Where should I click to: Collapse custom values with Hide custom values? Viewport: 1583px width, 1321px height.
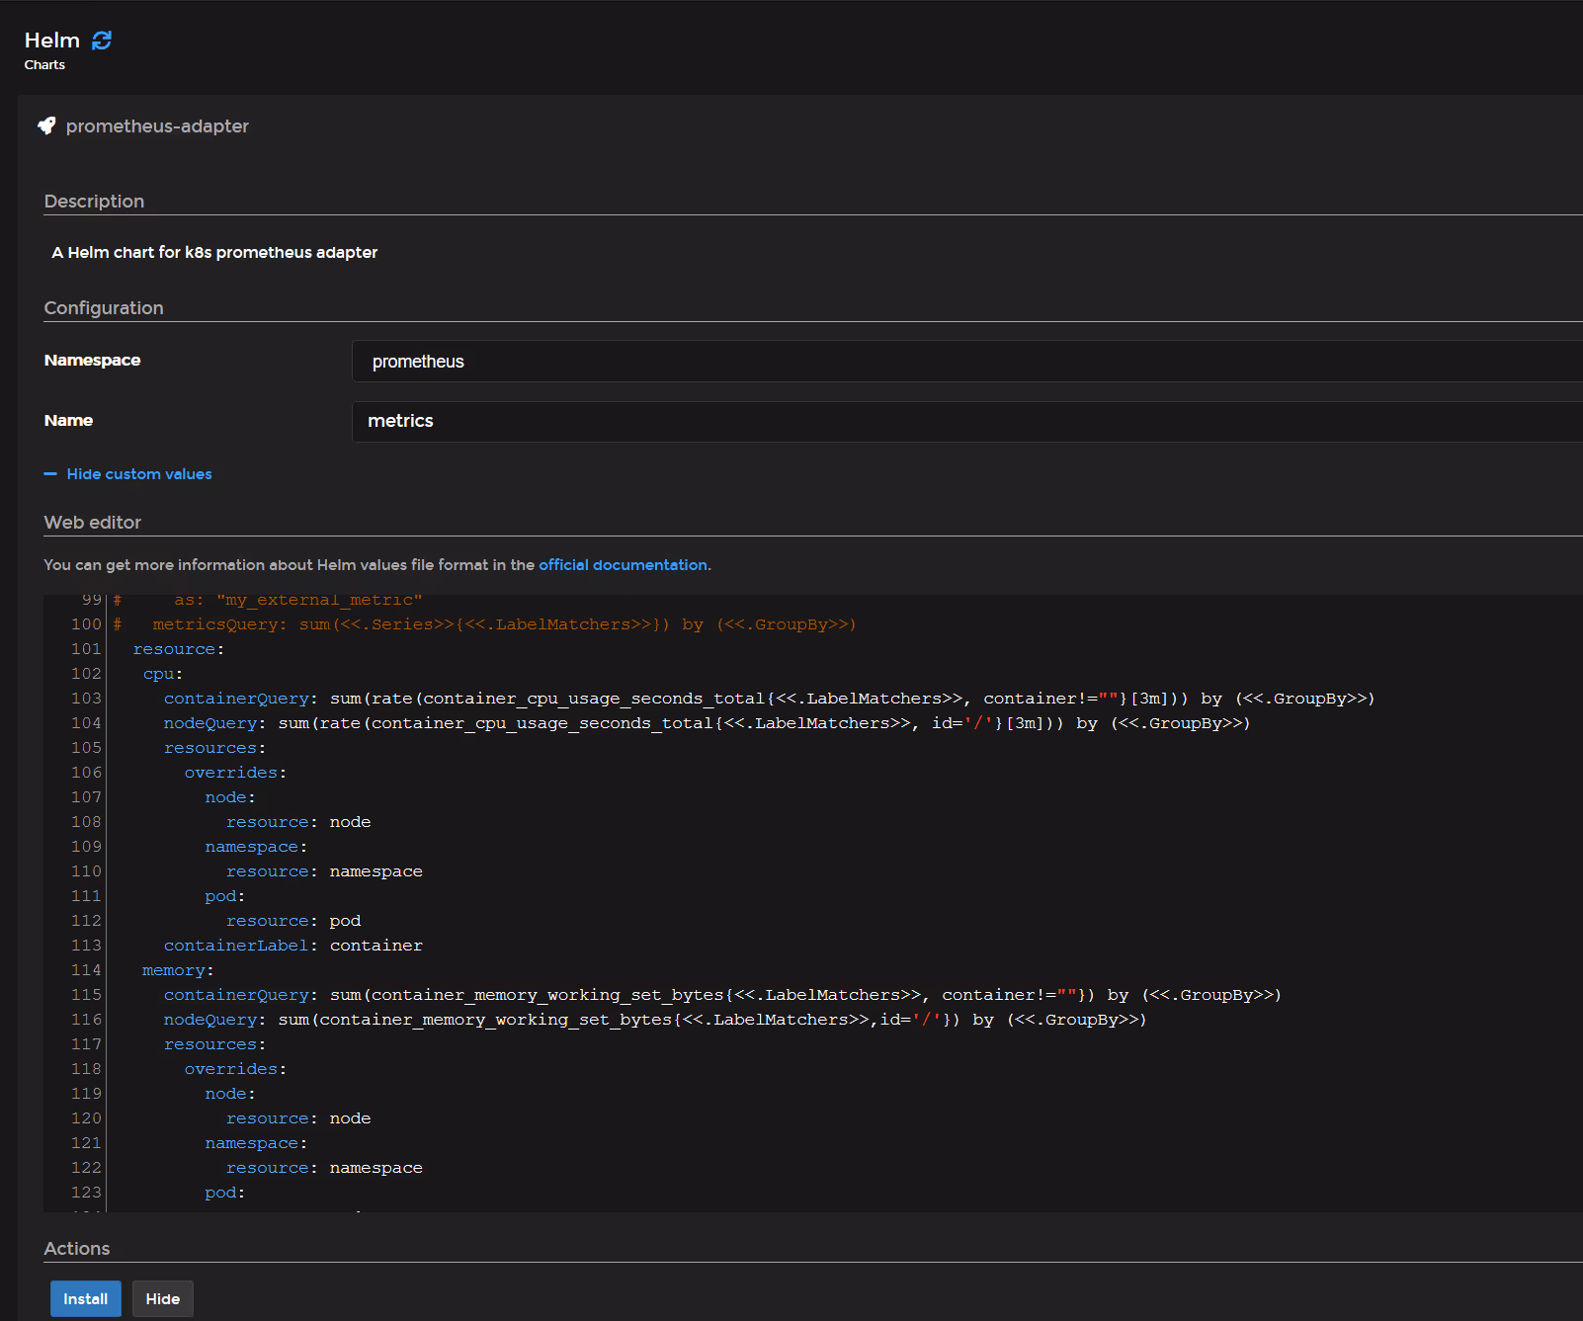click(x=128, y=474)
